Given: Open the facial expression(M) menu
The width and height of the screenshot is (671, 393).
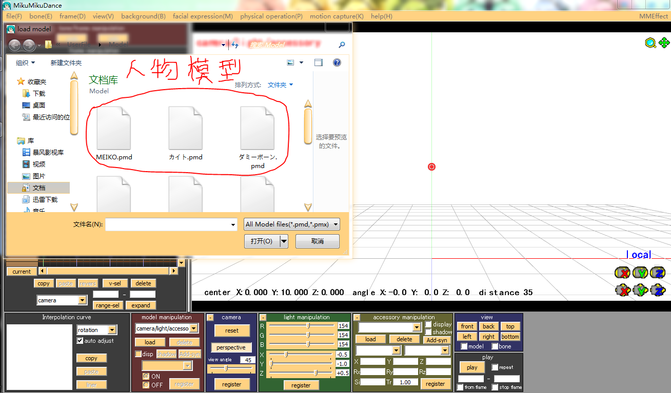Looking at the screenshot, I should (x=203, y=16).
